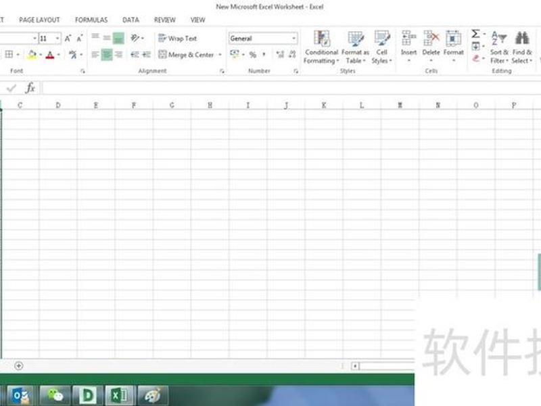The height and width of the screenshot is (406, 541).
Task: Open the Alignment dialog launcher
Action: [222, 71]
